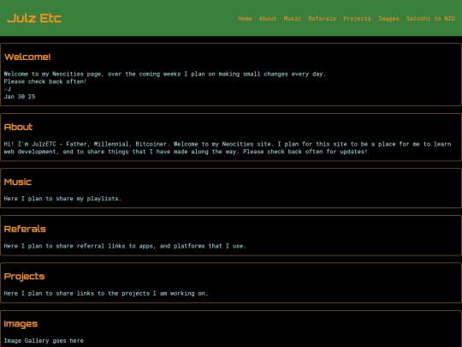Click the referral links description text
Image resolution: width=462 pixels, height=347 pixels.
click(125, 246)
